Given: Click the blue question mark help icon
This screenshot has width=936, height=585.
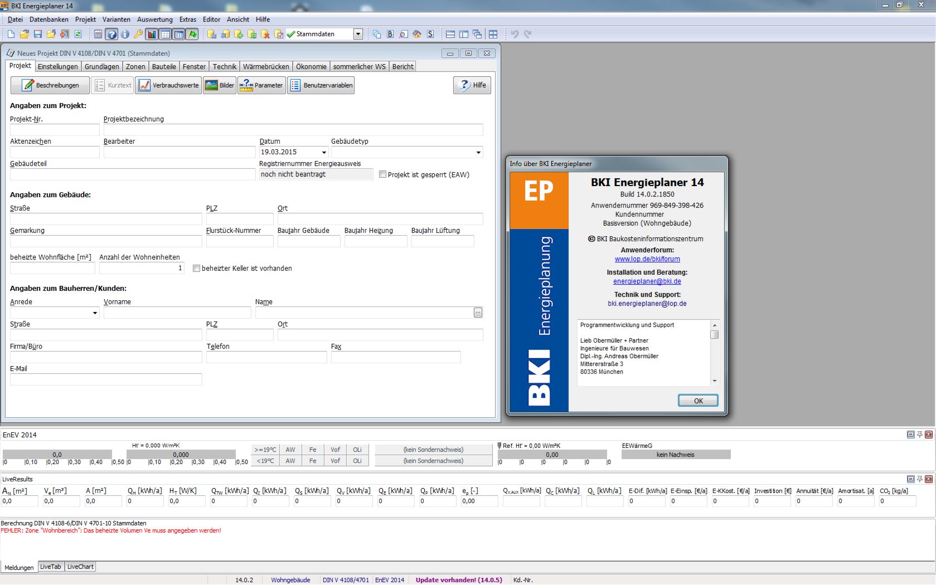Looking at the screenshot, I should click(x=111, y=34).
